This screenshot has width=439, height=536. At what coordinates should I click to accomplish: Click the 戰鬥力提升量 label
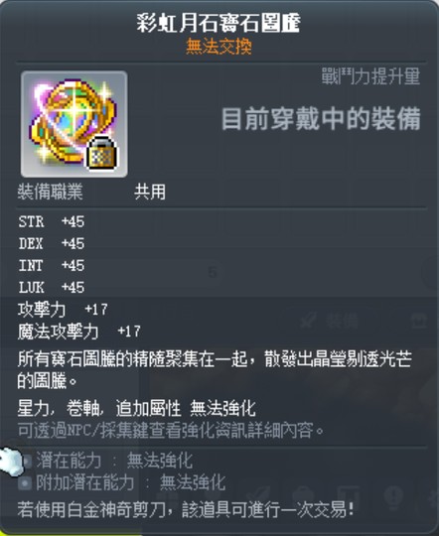[370, 76]
